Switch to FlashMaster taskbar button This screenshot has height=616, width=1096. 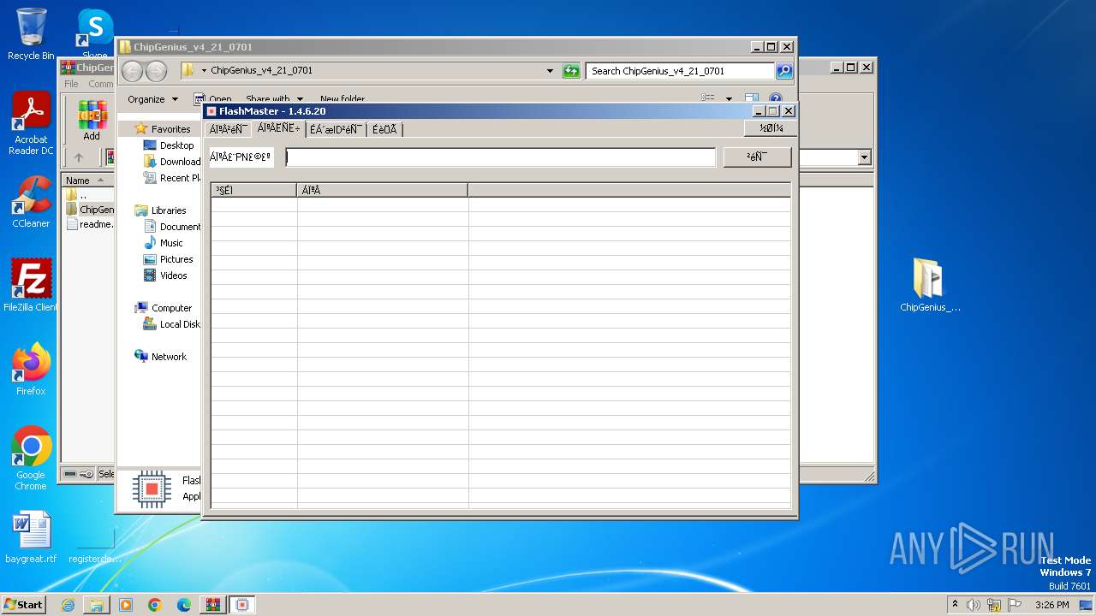pyautogui.click(x=242, y=605)
